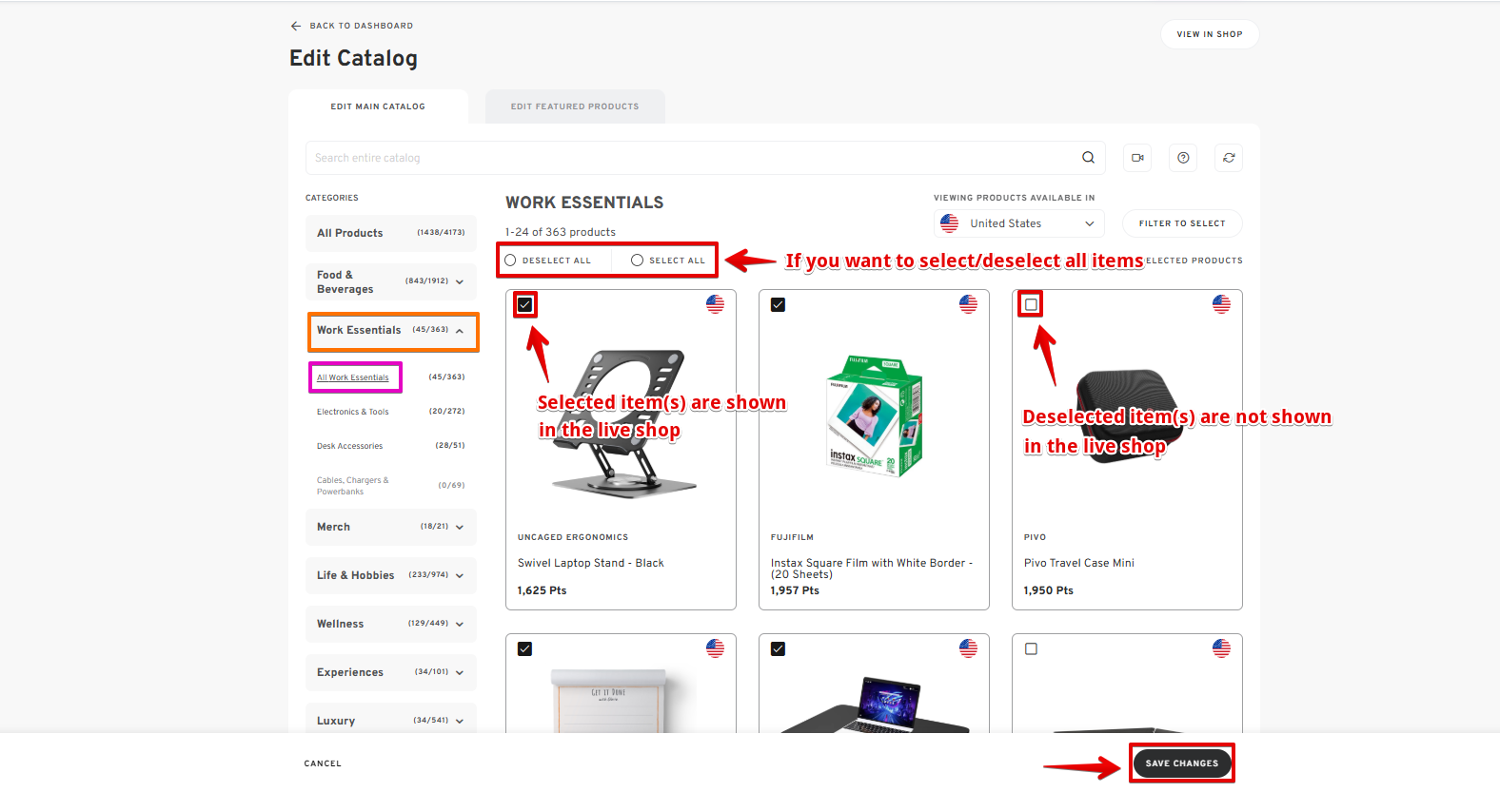
Task: Click the refresh catalog icon
Action: click(1229, 158)
